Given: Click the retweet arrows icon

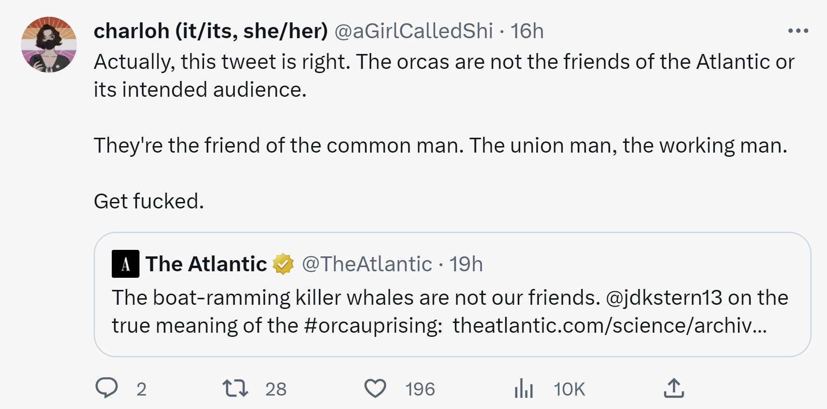Looking at the screenshot, I should (x=235, y=388).
